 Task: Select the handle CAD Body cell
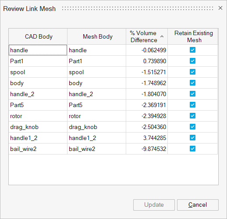[38, 50]
